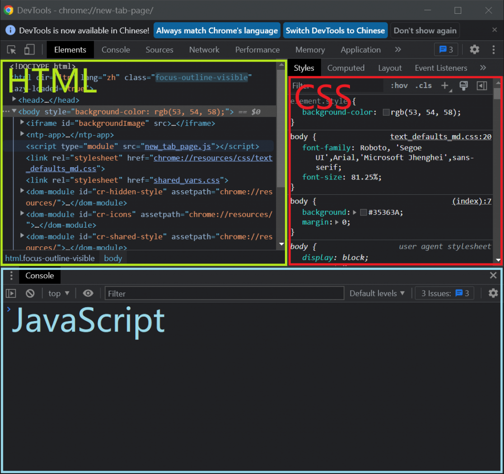The height and width of the screenshot is (474, 504).
Task: Click the 3 issues badge in toolbar
Action: point(446,50)
